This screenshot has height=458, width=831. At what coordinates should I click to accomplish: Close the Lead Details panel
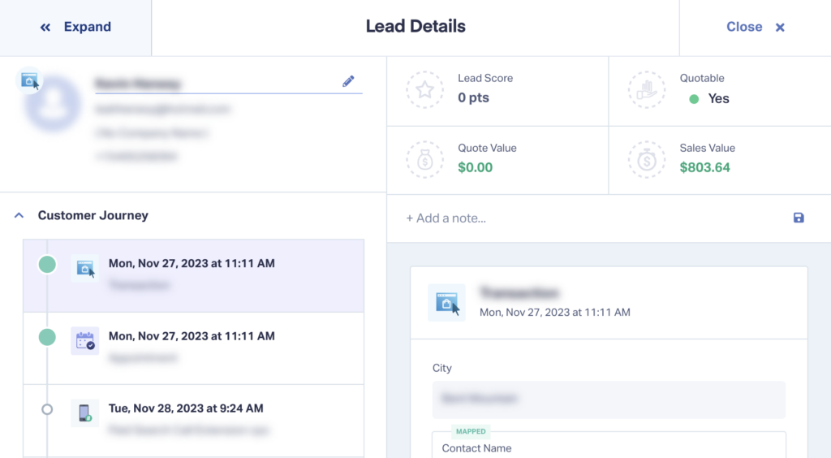pyautogui.click(x=756, y=27)
